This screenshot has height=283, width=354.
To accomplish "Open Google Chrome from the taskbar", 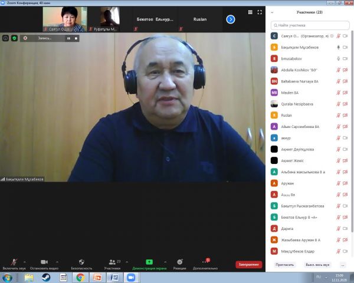I will 79,277.
